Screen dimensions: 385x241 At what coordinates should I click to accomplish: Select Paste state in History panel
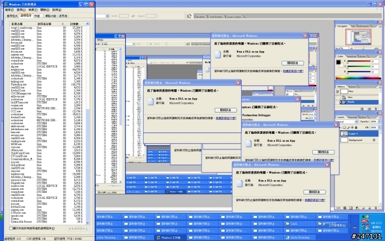(359, 102)
